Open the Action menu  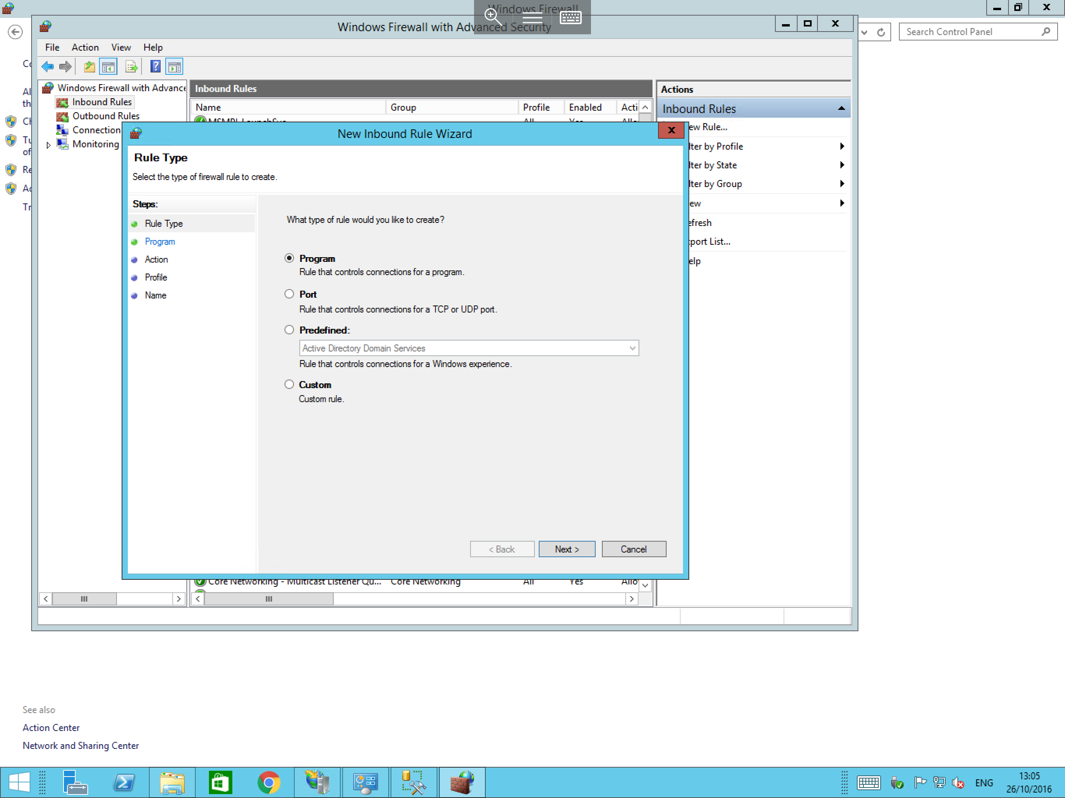[85, 47]
